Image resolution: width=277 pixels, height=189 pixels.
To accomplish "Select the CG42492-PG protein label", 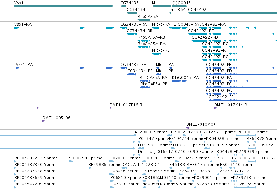I will [x=219, y=91].
